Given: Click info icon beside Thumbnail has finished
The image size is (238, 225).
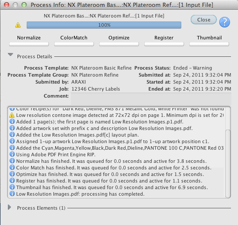Looking at the screenshot, I should click(x=12, y=187).
